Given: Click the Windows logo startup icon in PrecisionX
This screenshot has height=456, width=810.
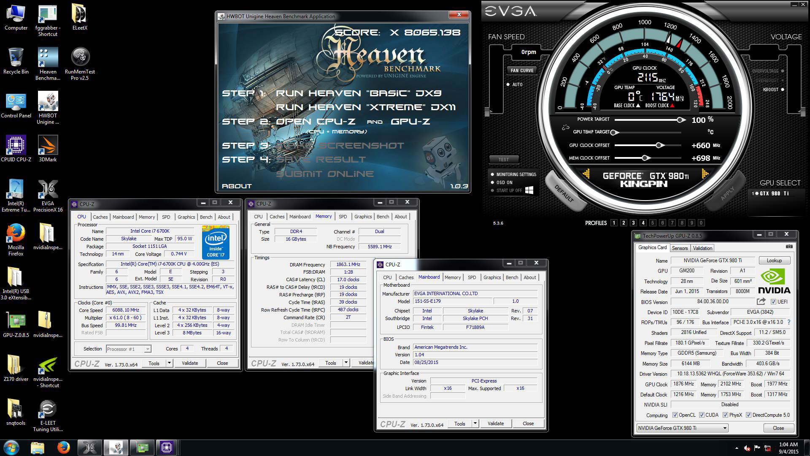Looking at the screenshot, I should (529, 190).
